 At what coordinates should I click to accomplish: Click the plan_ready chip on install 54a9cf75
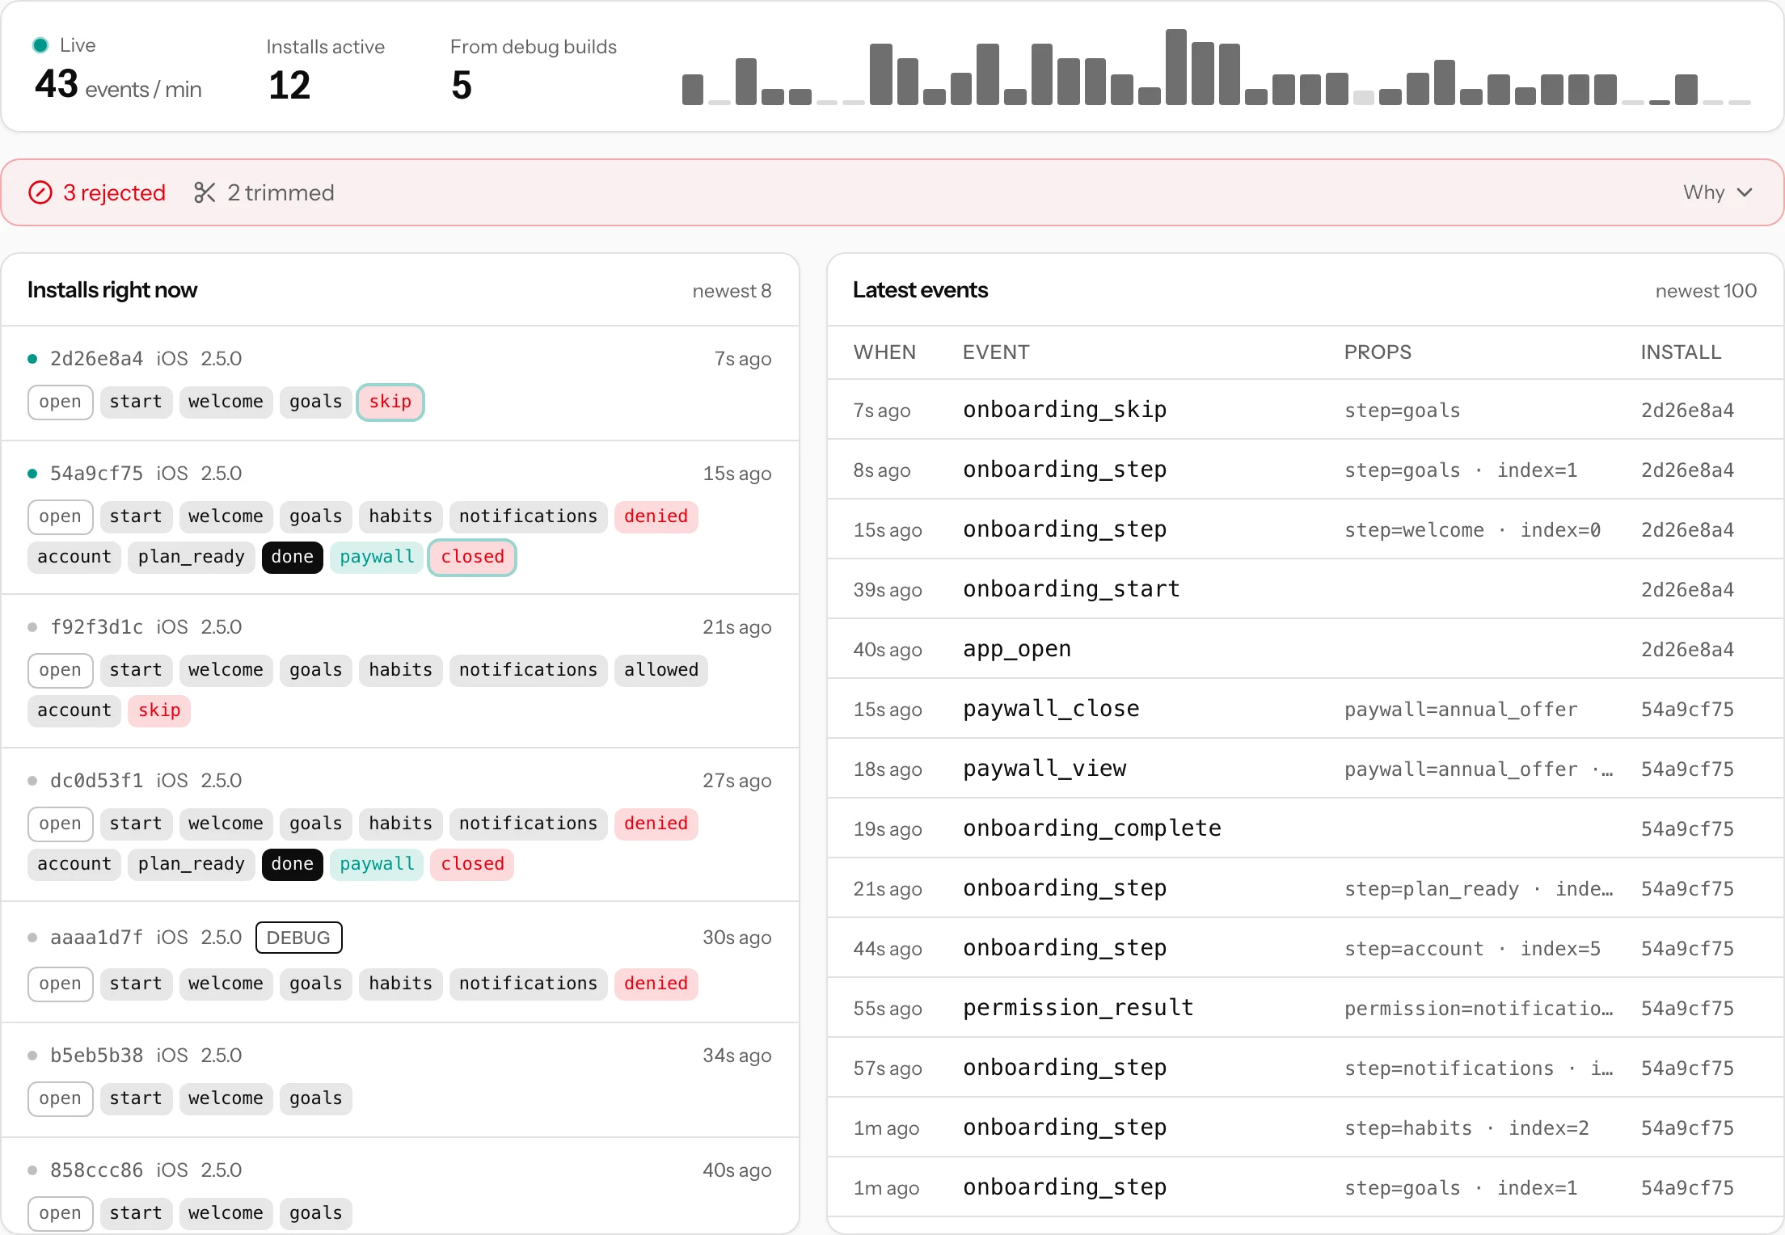pyautogui.click(x=192, y=557)
